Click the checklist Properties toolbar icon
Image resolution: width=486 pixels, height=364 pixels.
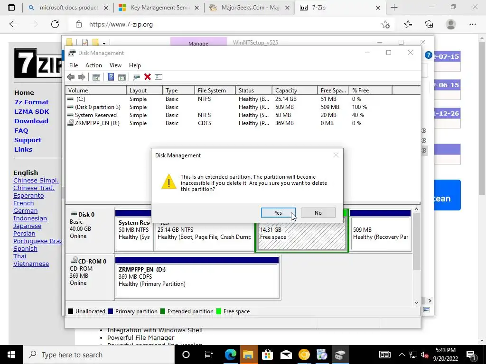(x=159, y=77)
